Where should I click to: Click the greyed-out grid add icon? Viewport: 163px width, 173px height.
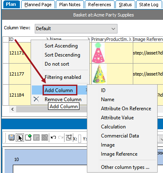coord(45,137)
